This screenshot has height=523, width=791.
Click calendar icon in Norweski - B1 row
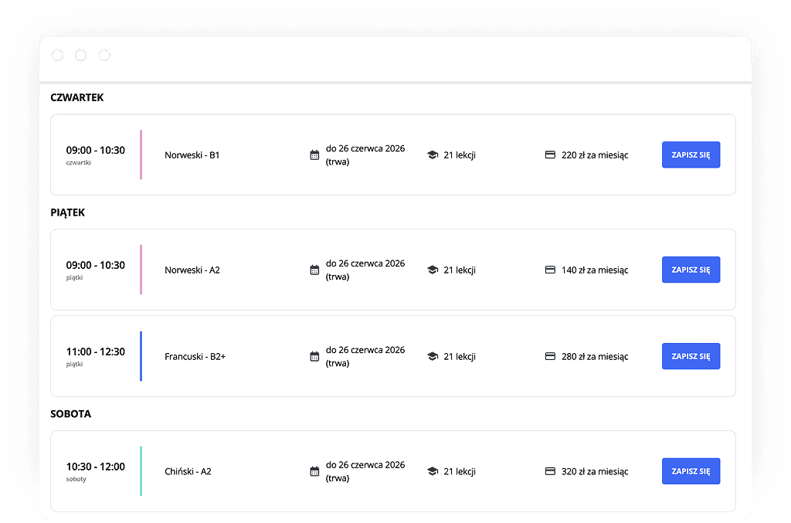[314, 155]
